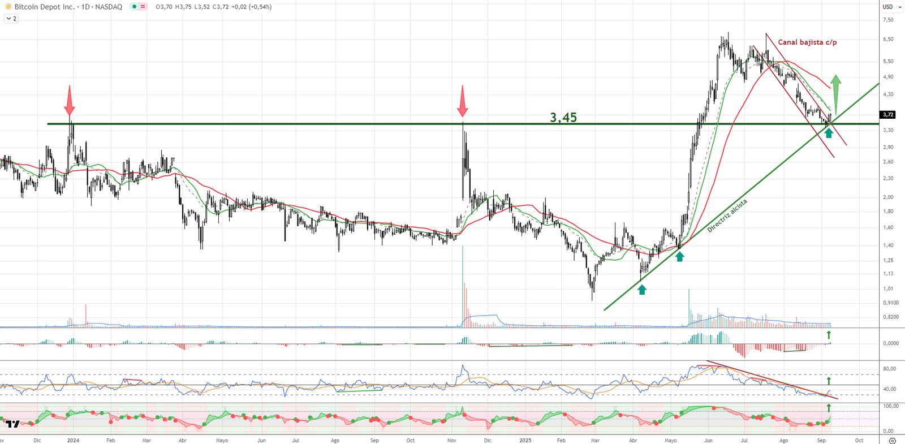Collapse the indicator legend showing 2

point(11,19)
